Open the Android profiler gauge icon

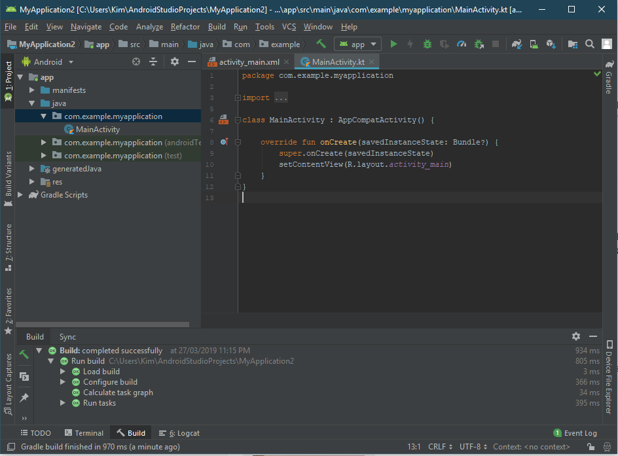click(462, 44)
